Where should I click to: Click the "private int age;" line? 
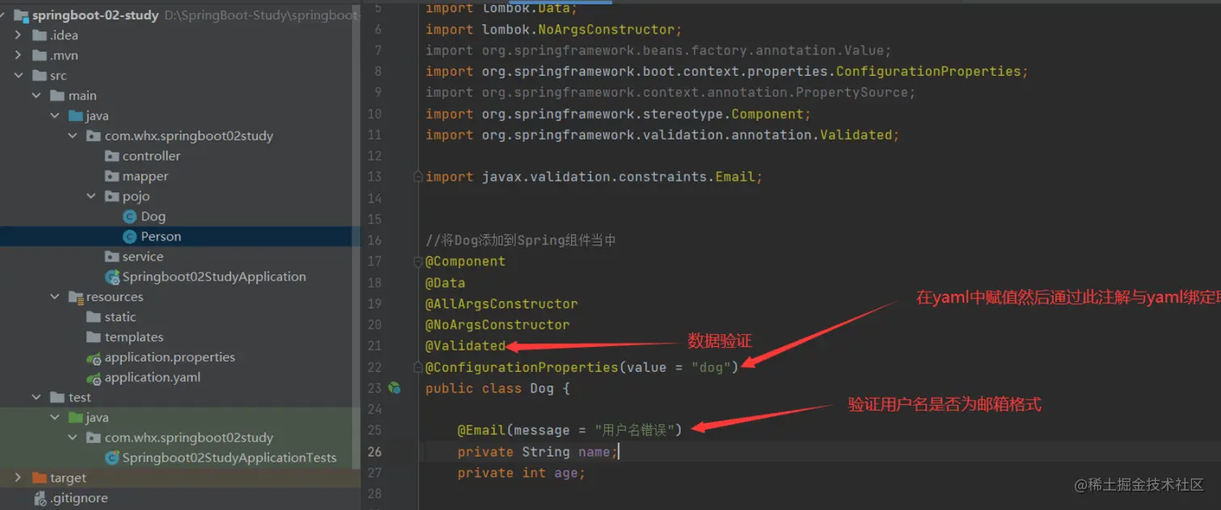pyautogui.click(x=521, y=473)
